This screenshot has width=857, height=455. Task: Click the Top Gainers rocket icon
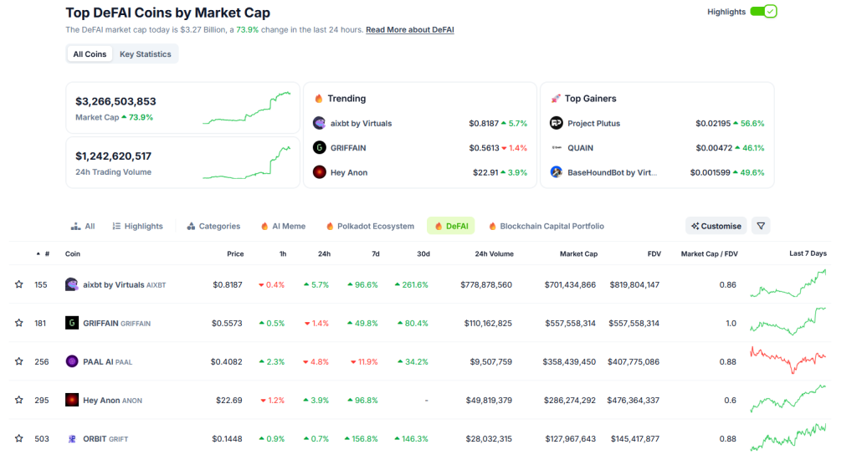coord(556,99)
